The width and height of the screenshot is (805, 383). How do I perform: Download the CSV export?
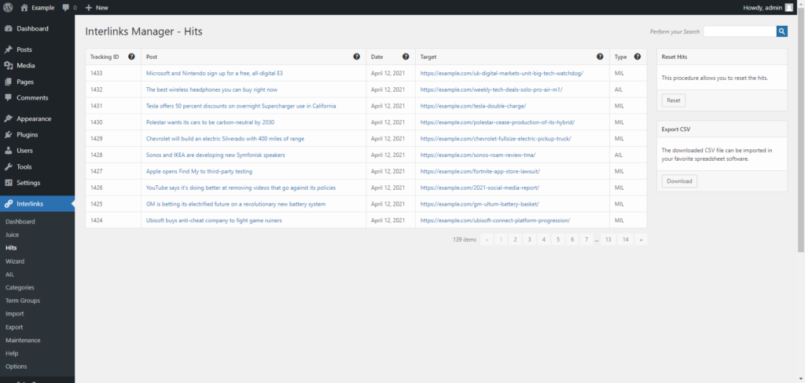[679, 181]
